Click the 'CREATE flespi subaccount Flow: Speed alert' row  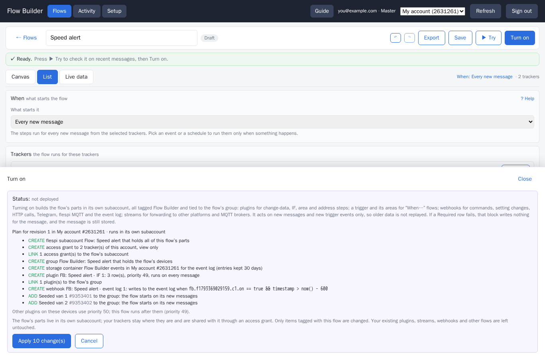pyautogui.click(x=109, y=241)
